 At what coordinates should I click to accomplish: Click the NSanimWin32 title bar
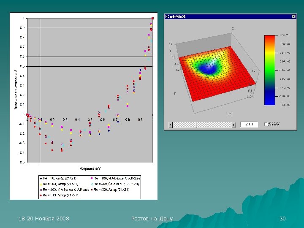[231, 16]
